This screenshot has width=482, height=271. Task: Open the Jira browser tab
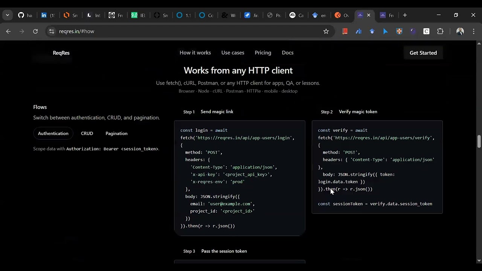(x=251, y=15)
